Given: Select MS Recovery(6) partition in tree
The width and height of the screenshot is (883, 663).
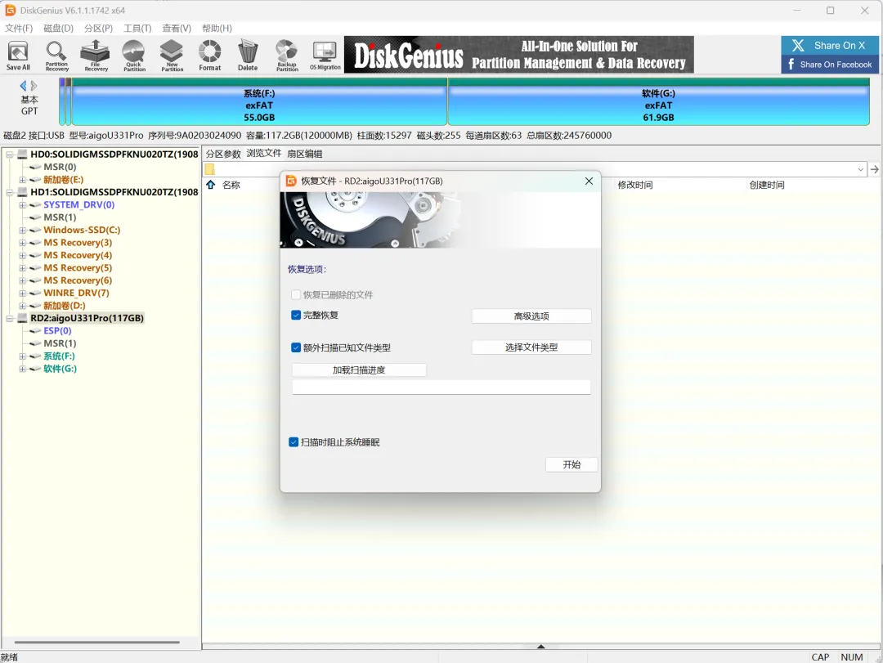Looking at the screenshot, I should [78, 280].
